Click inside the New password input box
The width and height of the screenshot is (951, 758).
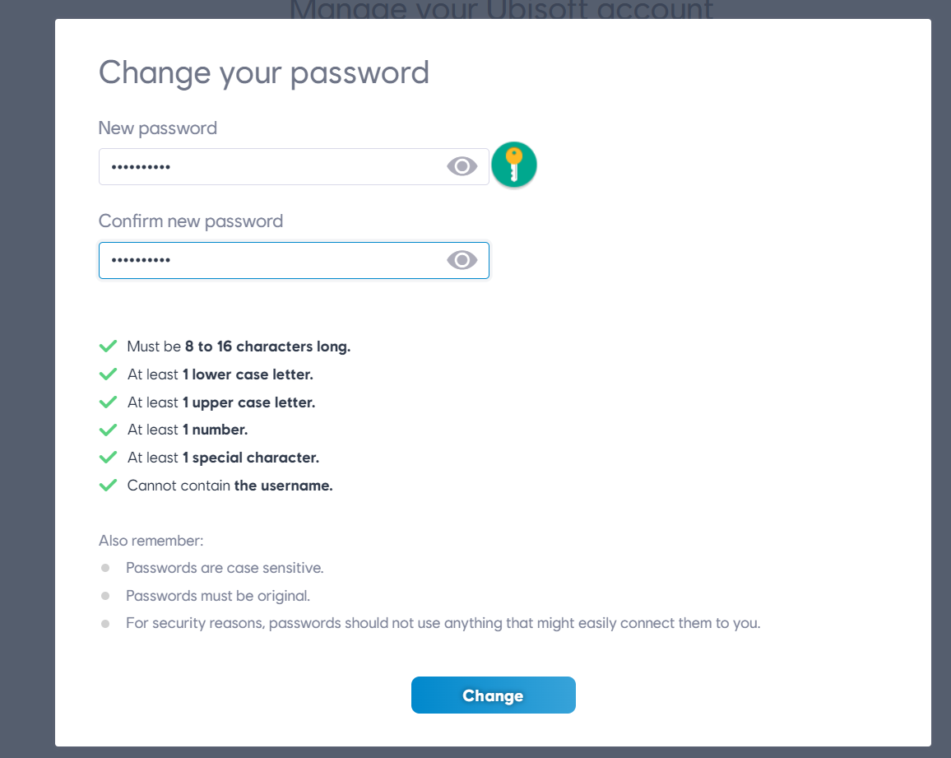coord(247,165)
